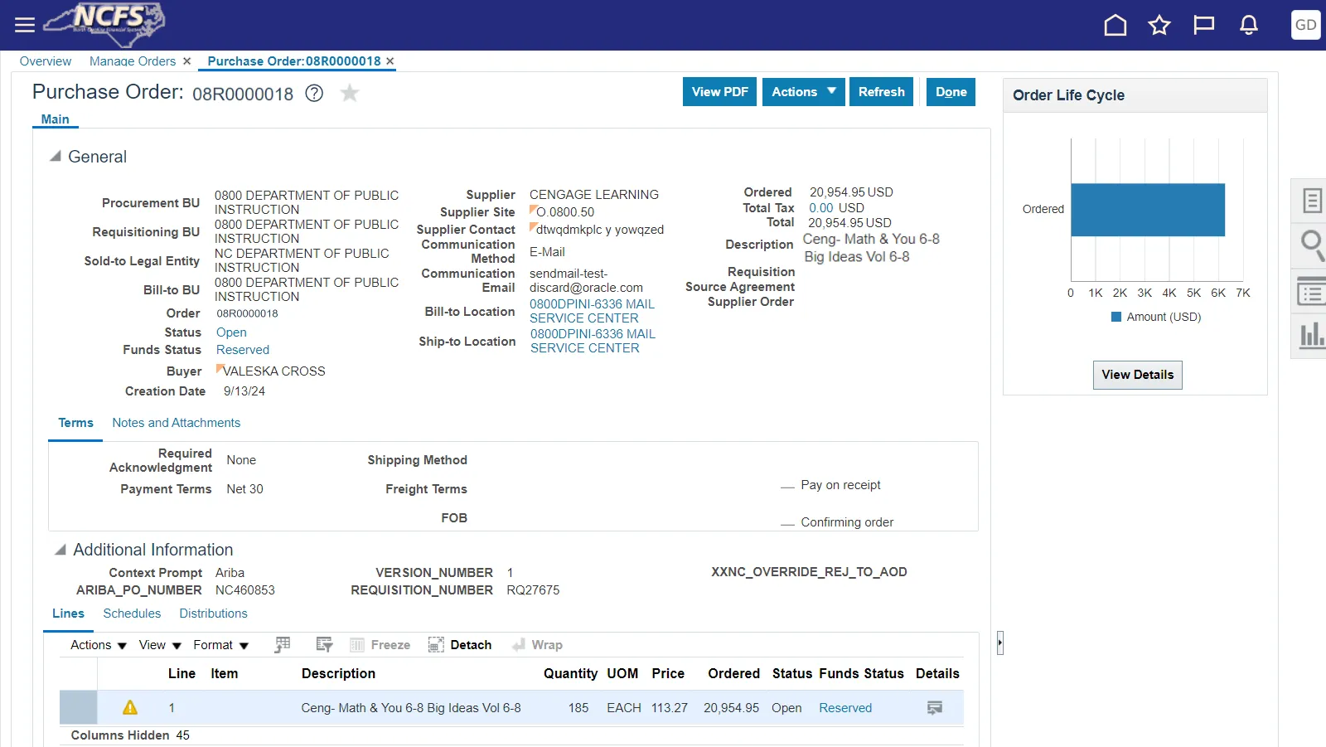
Task: Open the Schedules tab
Action: 132,614
